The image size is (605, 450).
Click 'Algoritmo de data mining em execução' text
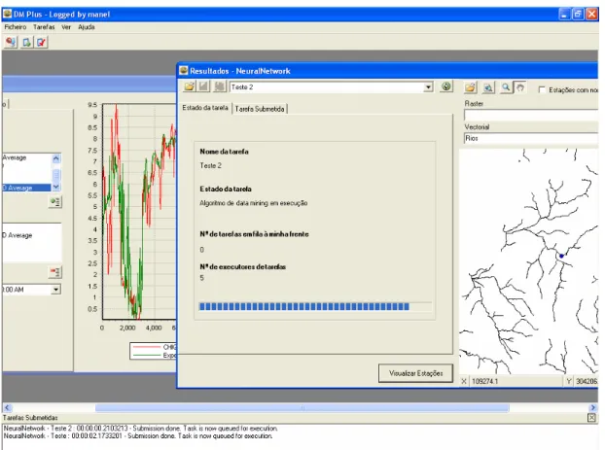coord(254,203)
